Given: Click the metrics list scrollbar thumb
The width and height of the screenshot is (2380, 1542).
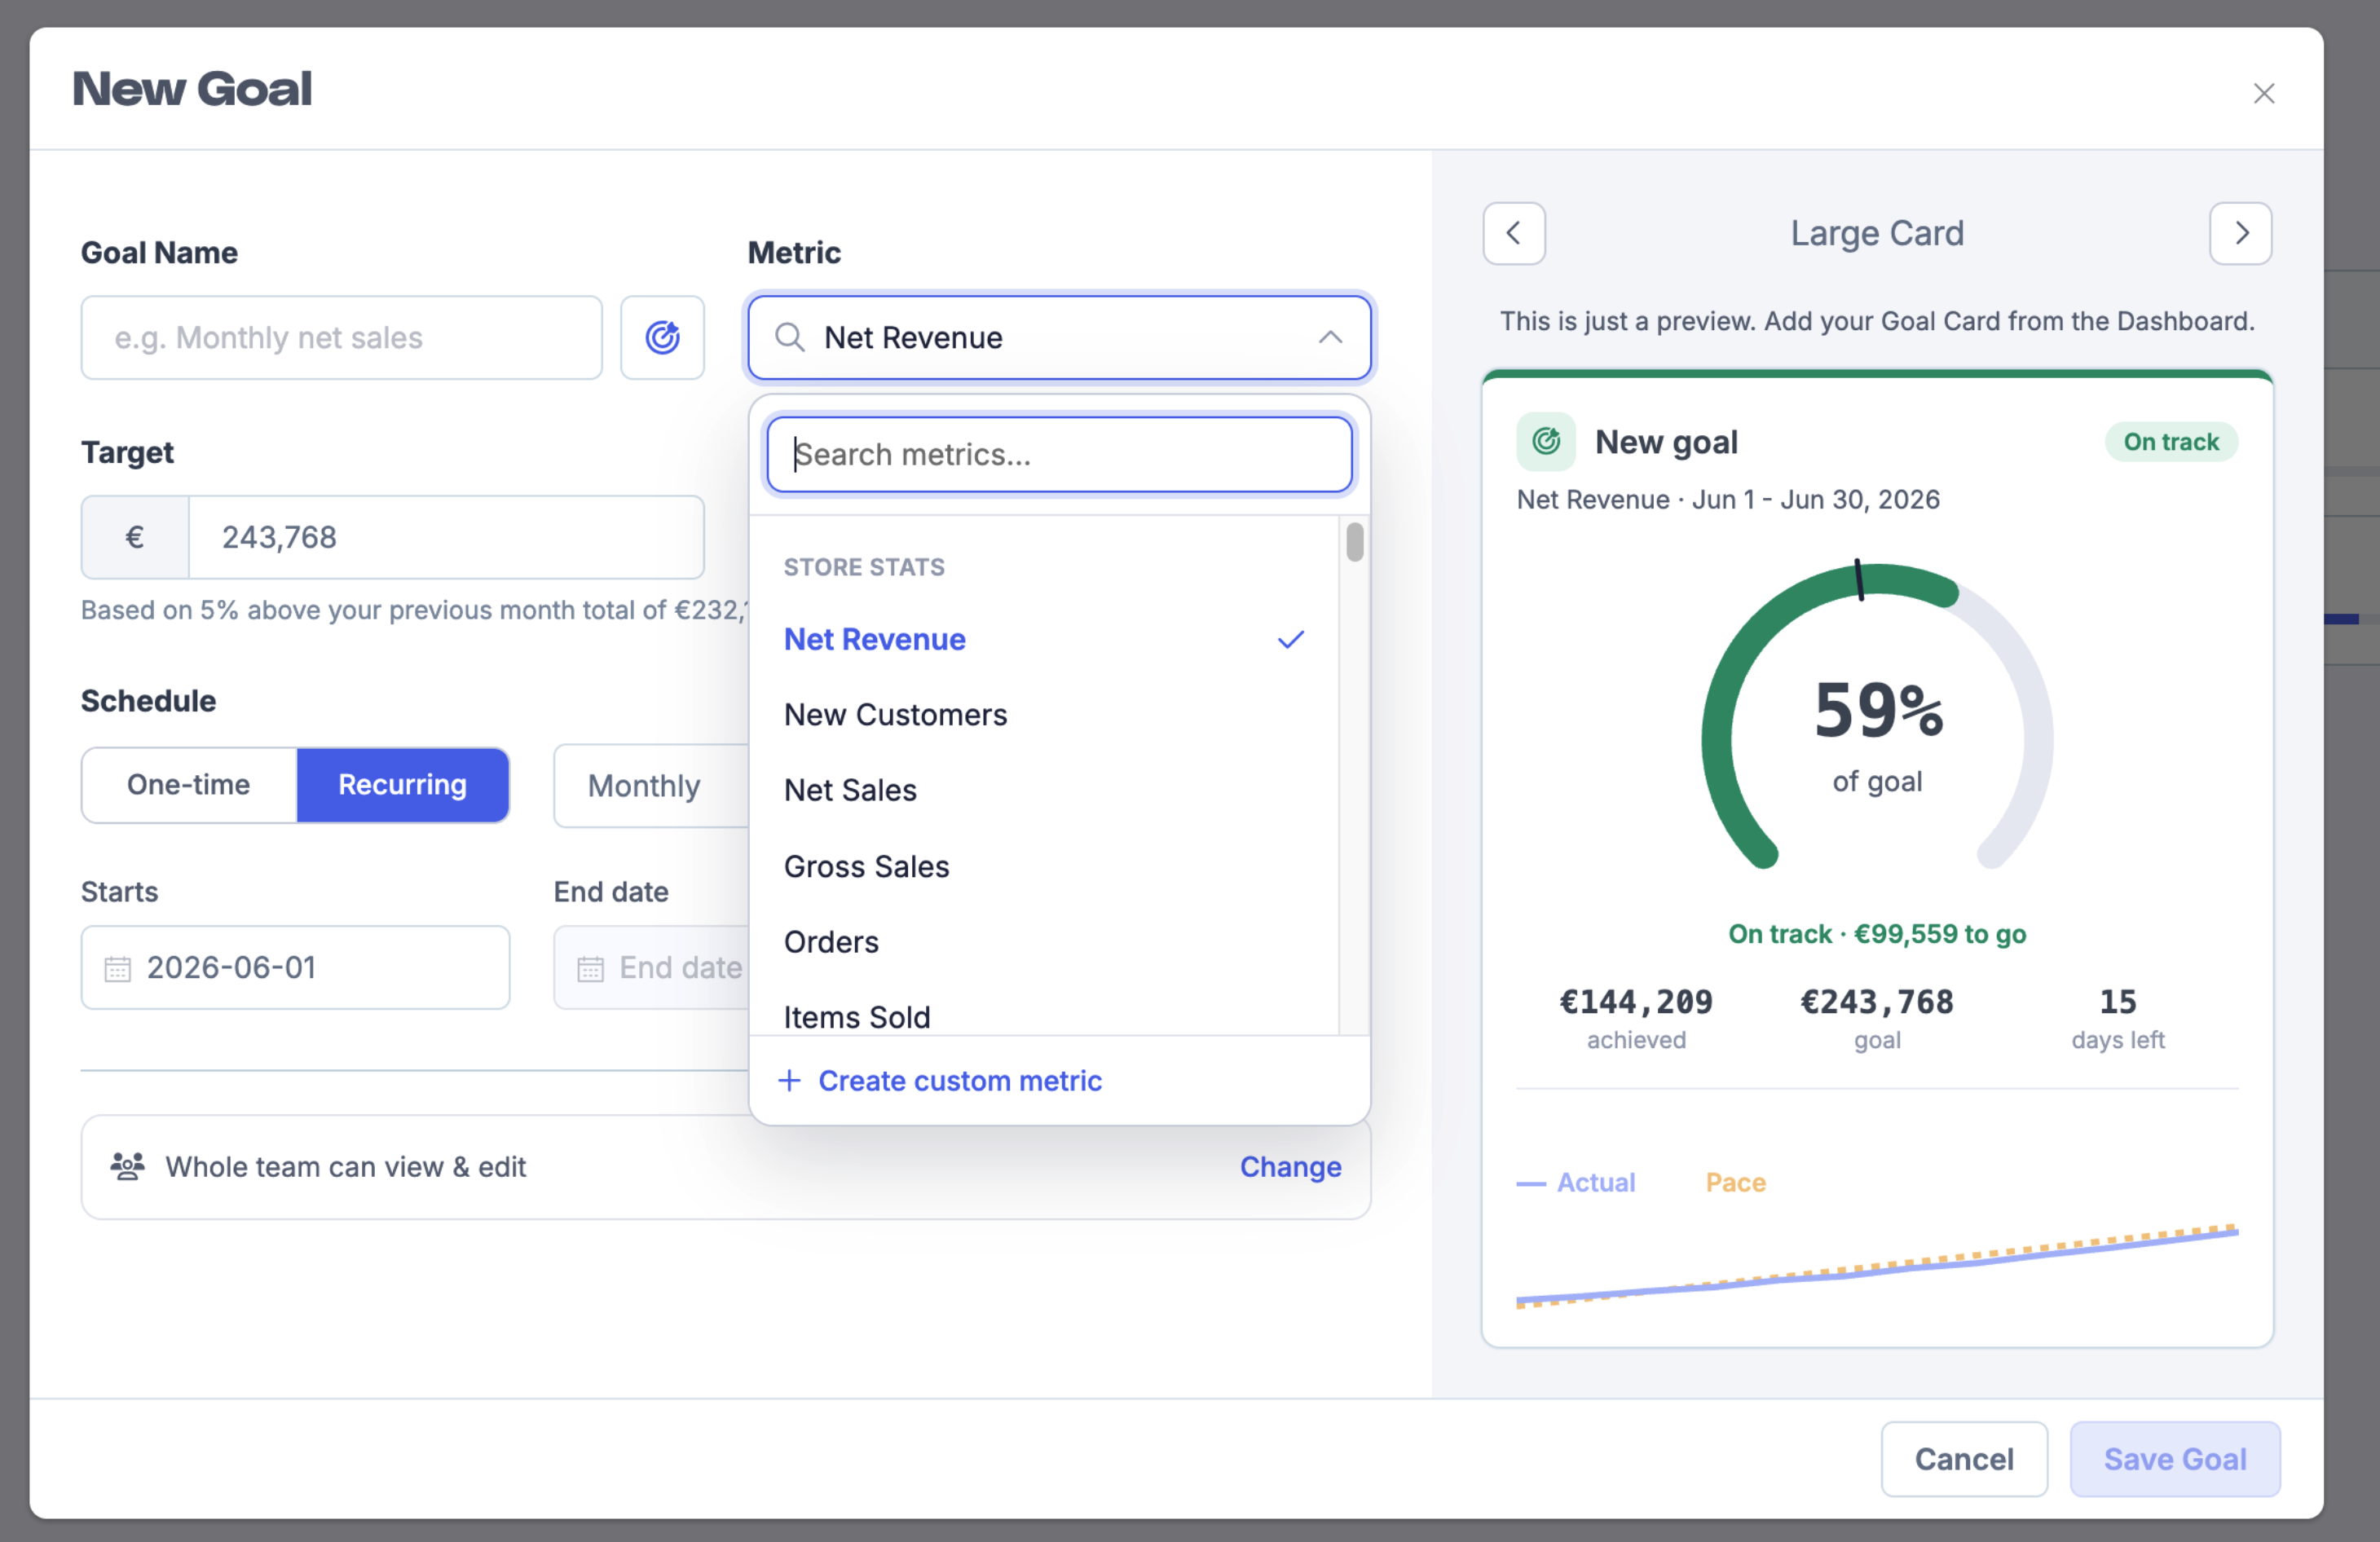Looking at the screenshot, I should point(1354,542).
